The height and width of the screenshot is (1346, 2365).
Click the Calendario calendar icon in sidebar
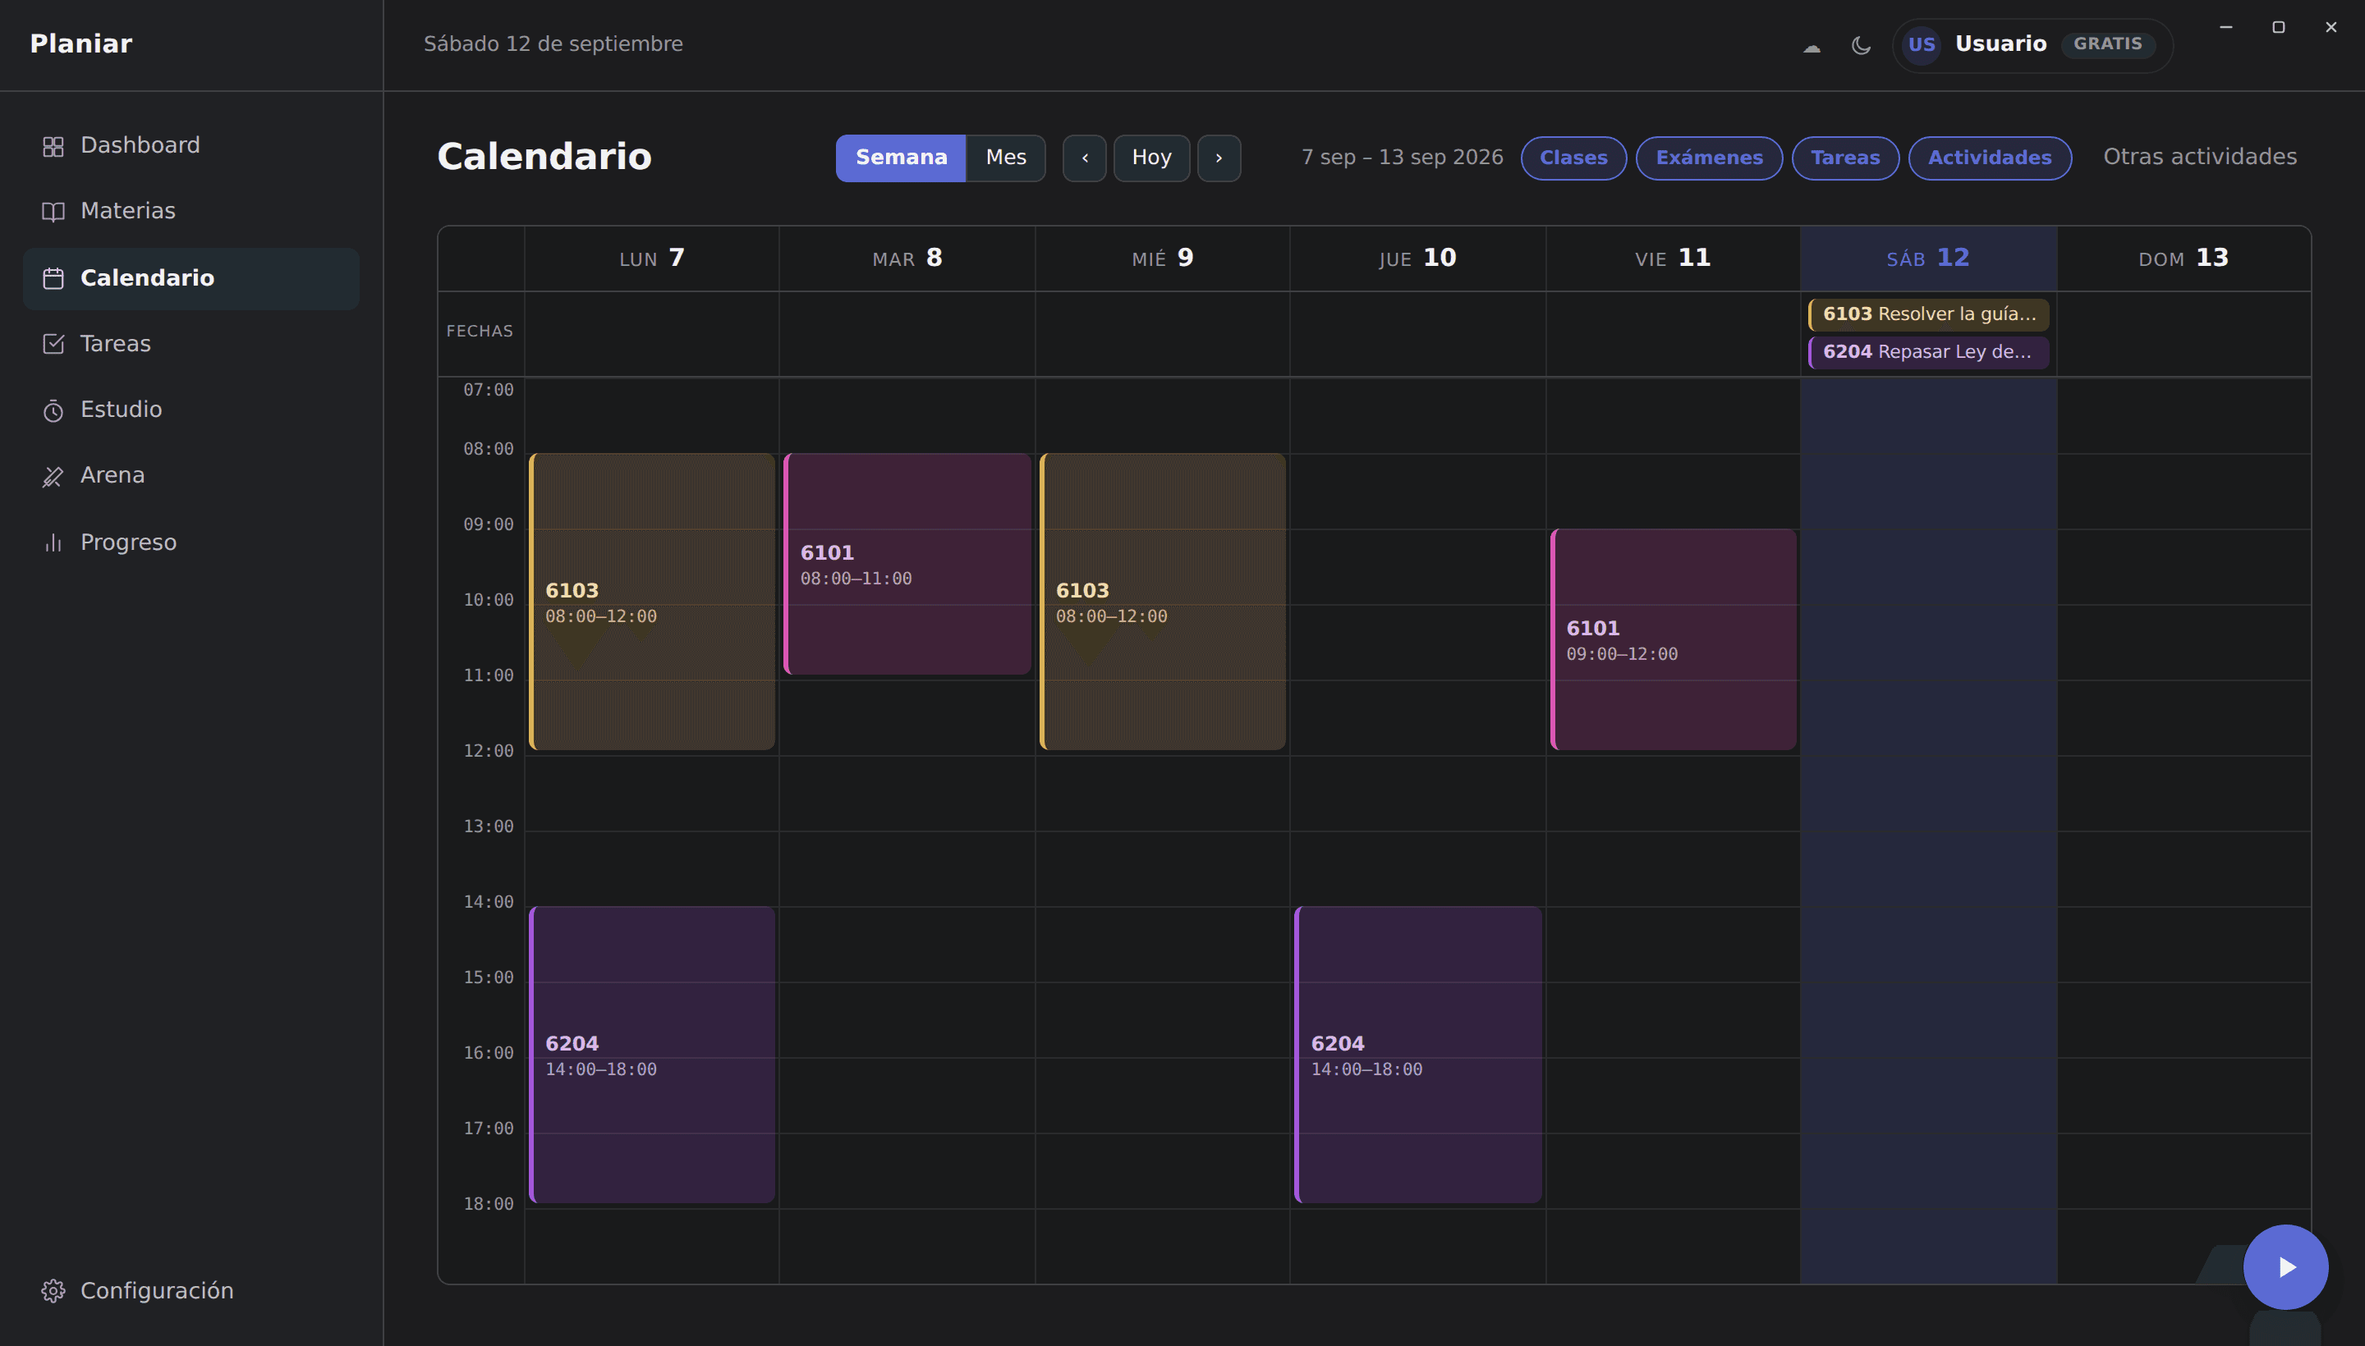tap(53, 278)
